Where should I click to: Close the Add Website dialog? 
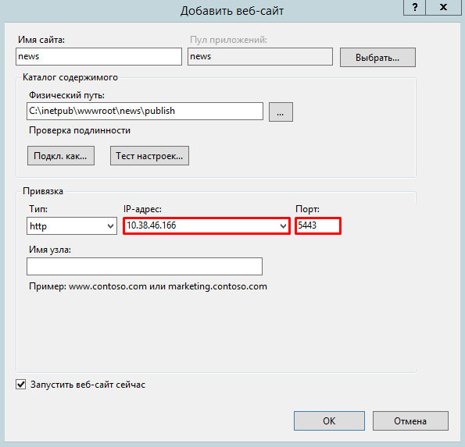click(444, 7)
